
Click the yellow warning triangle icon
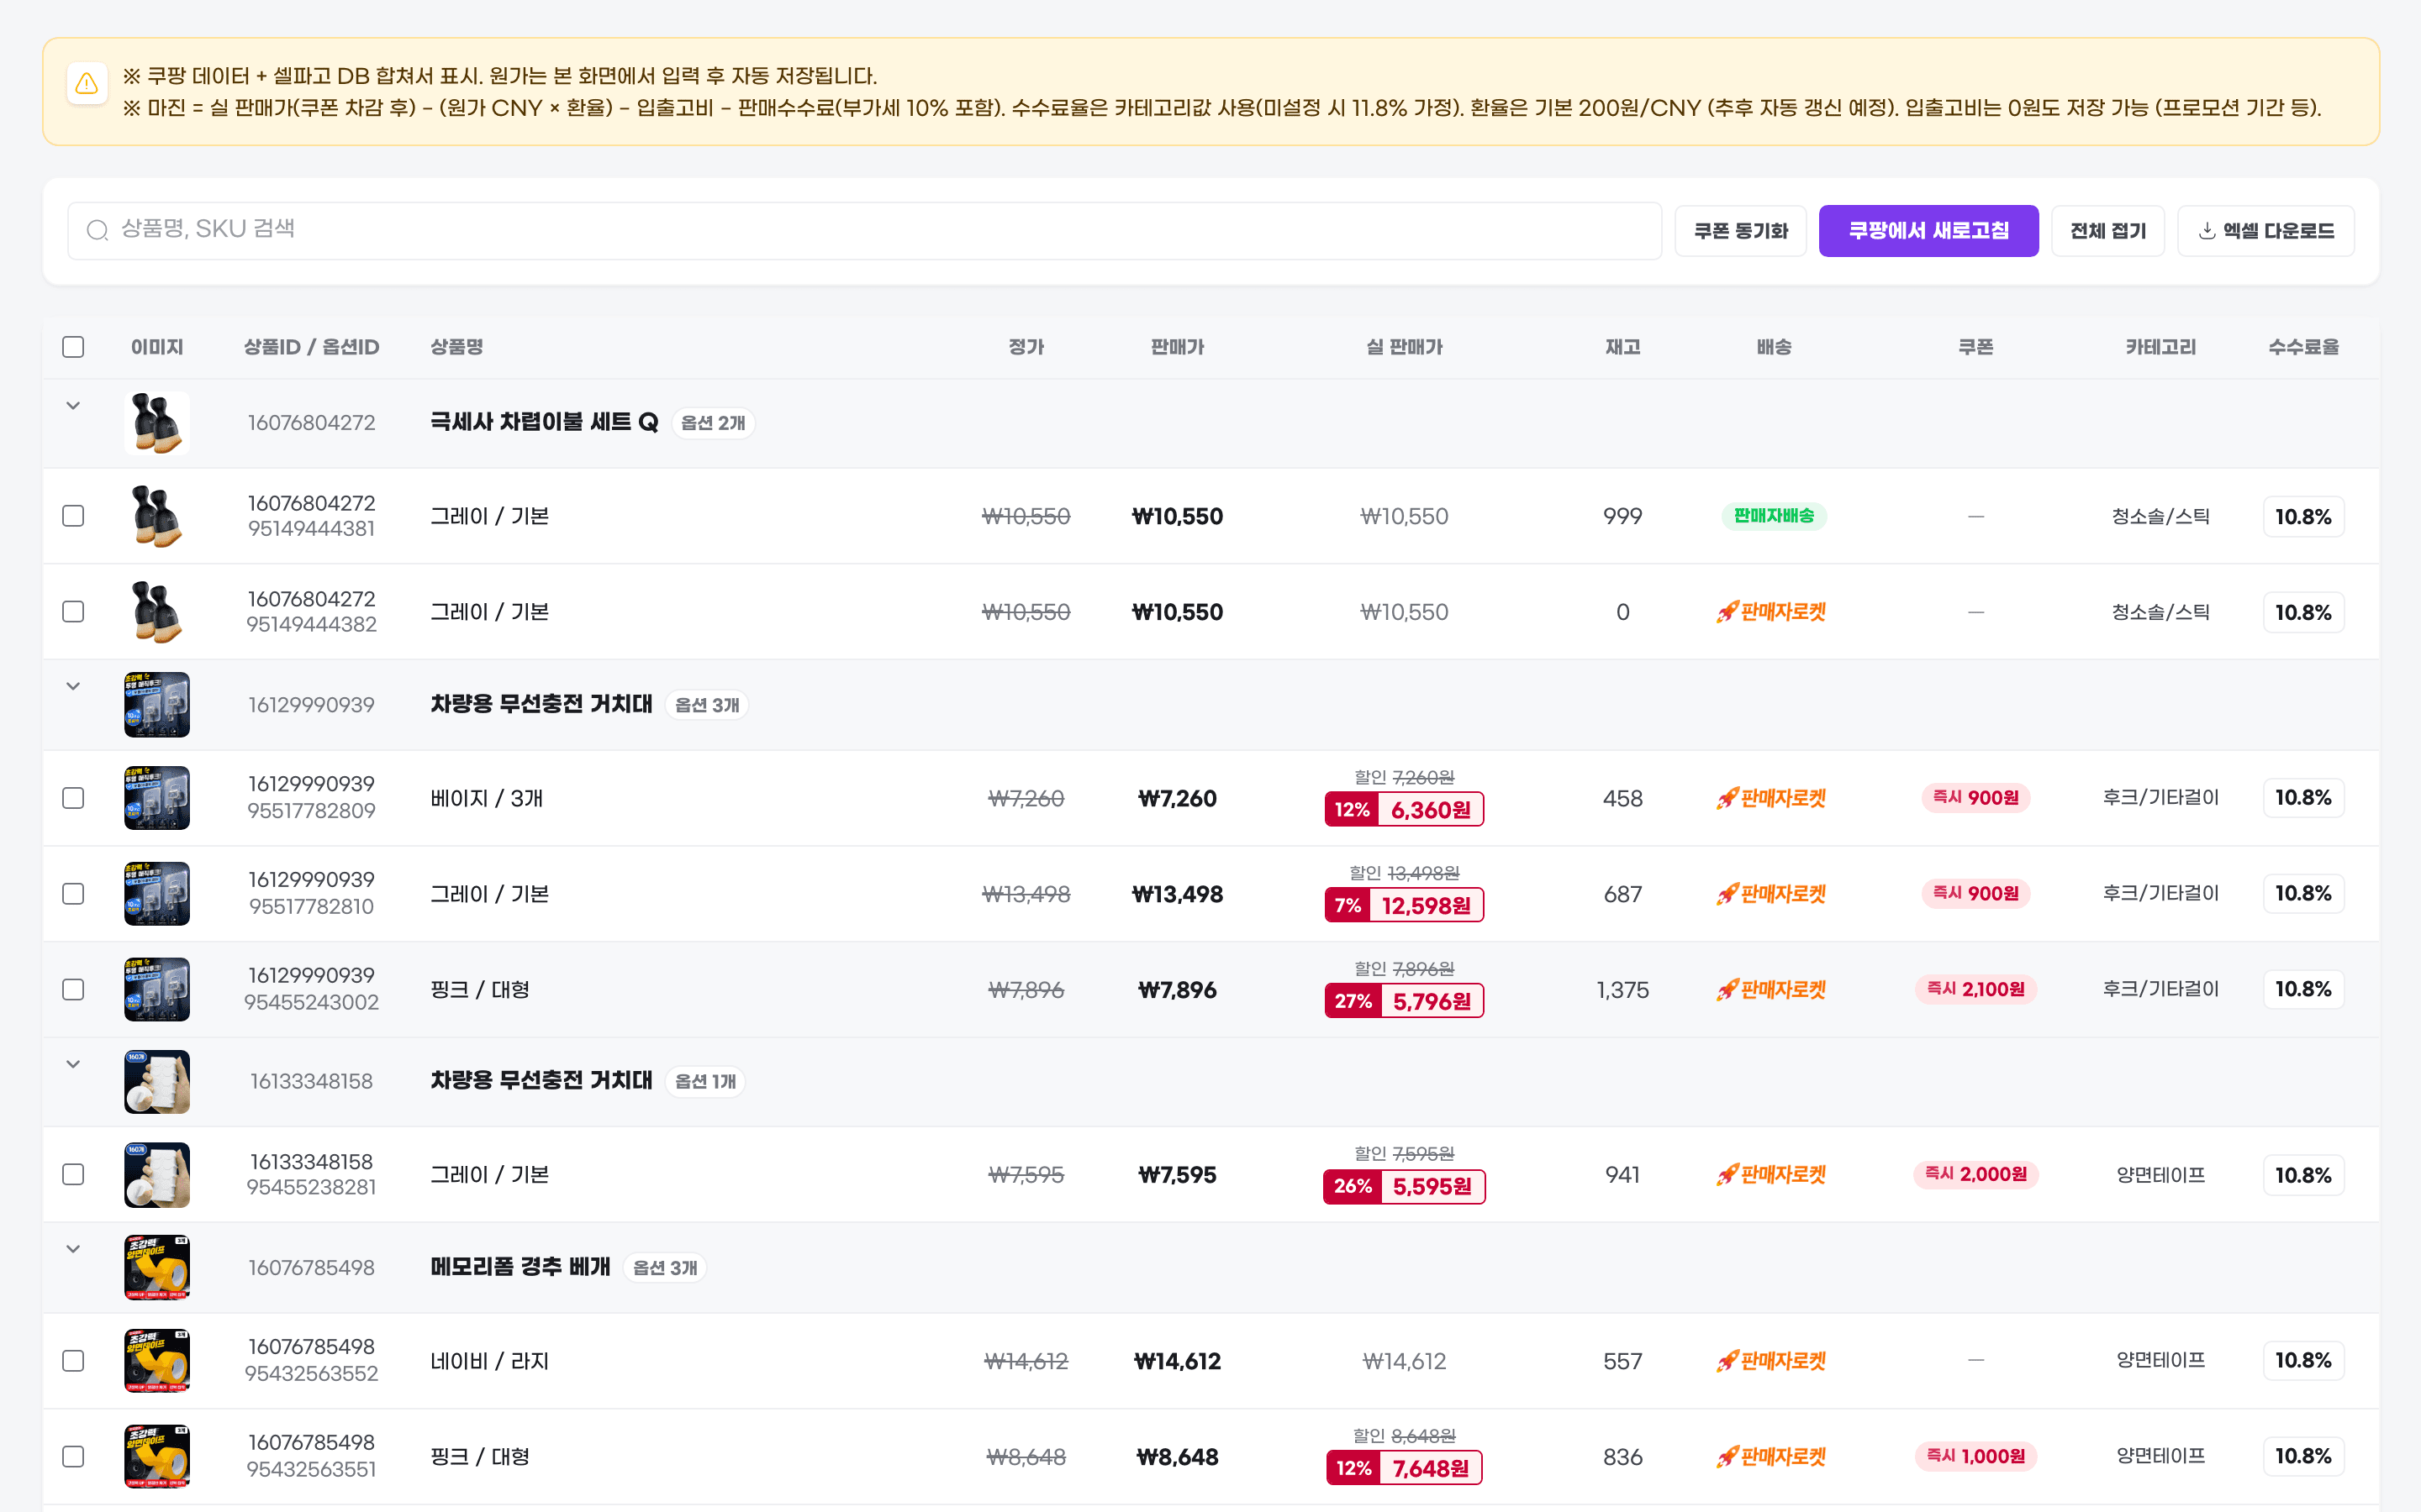87,83
